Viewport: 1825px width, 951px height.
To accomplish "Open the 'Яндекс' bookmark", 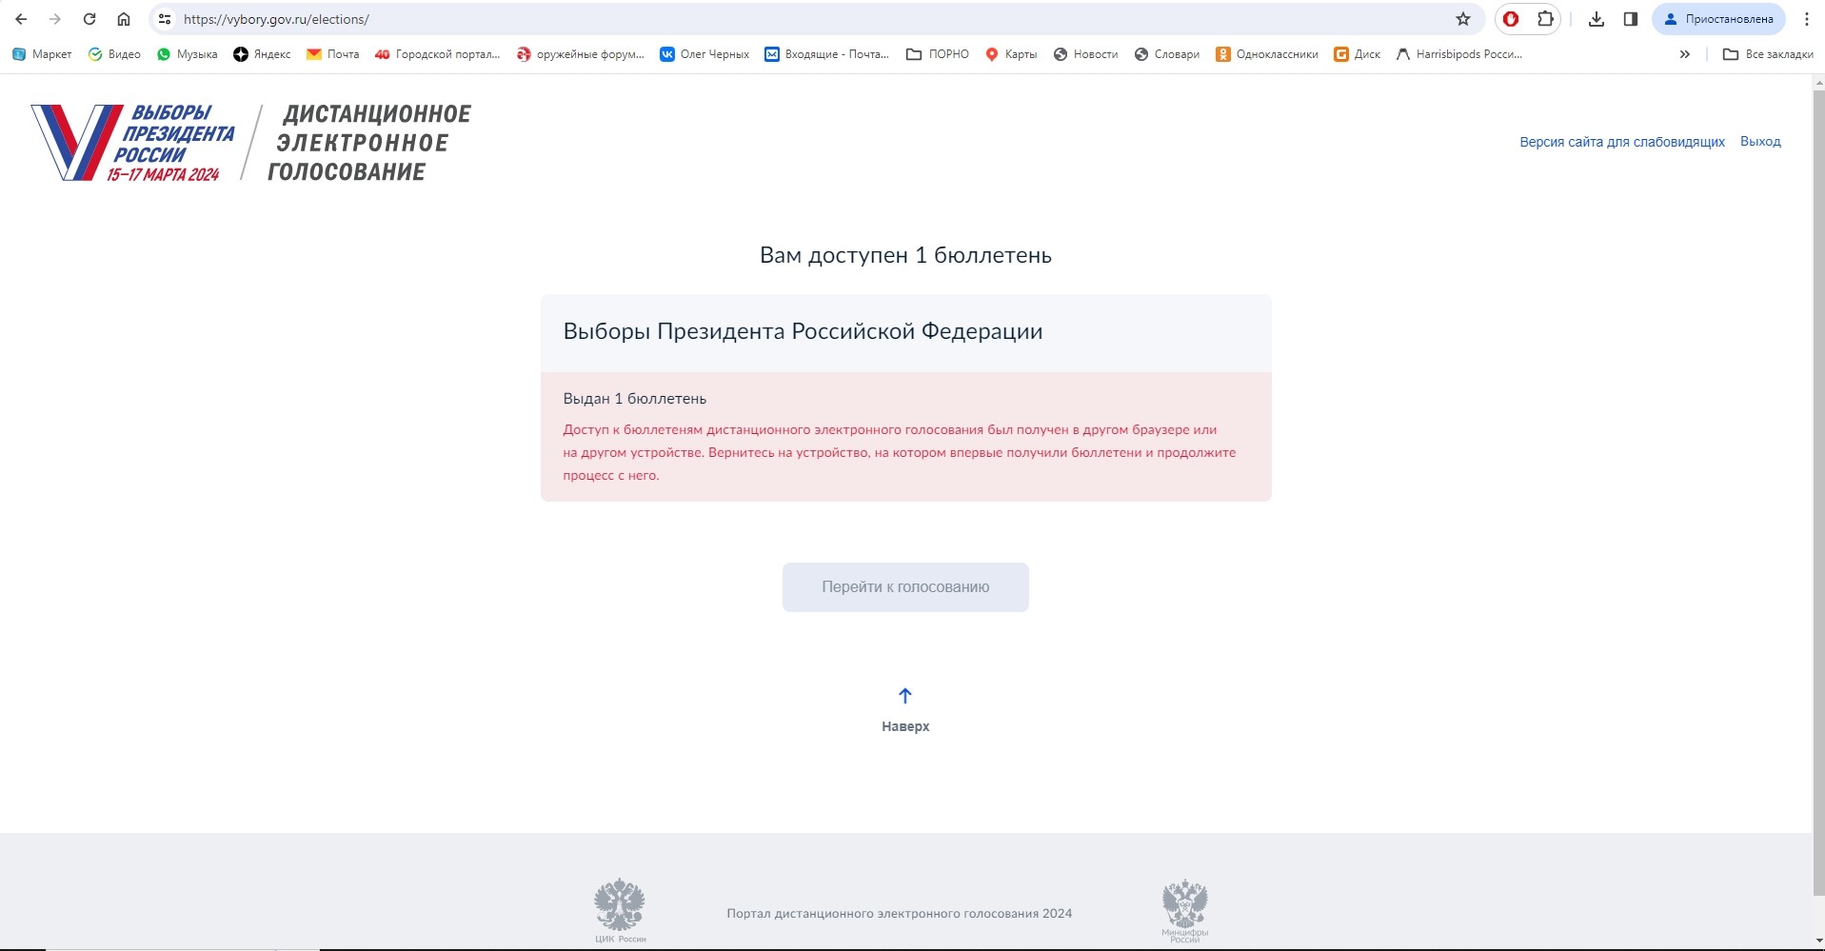I will (262, 54).
